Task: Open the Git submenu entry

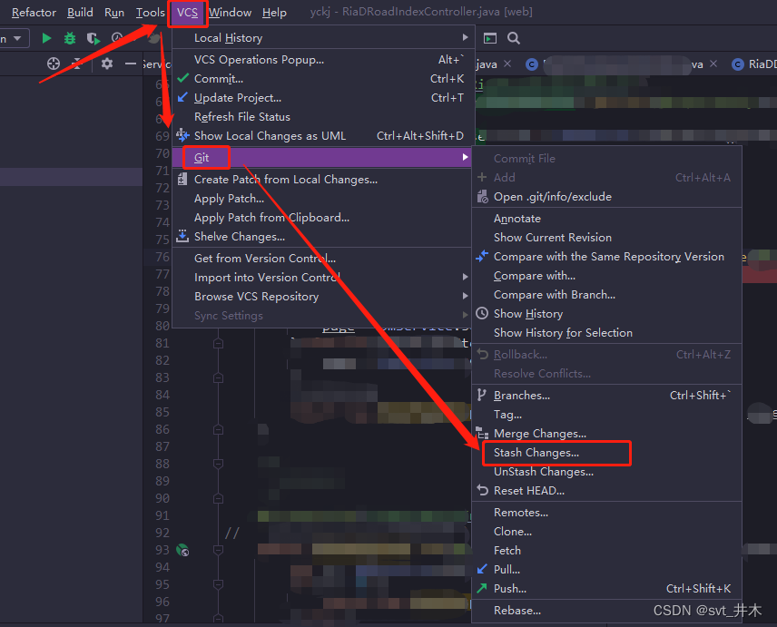Action: [x=323, y=158]
